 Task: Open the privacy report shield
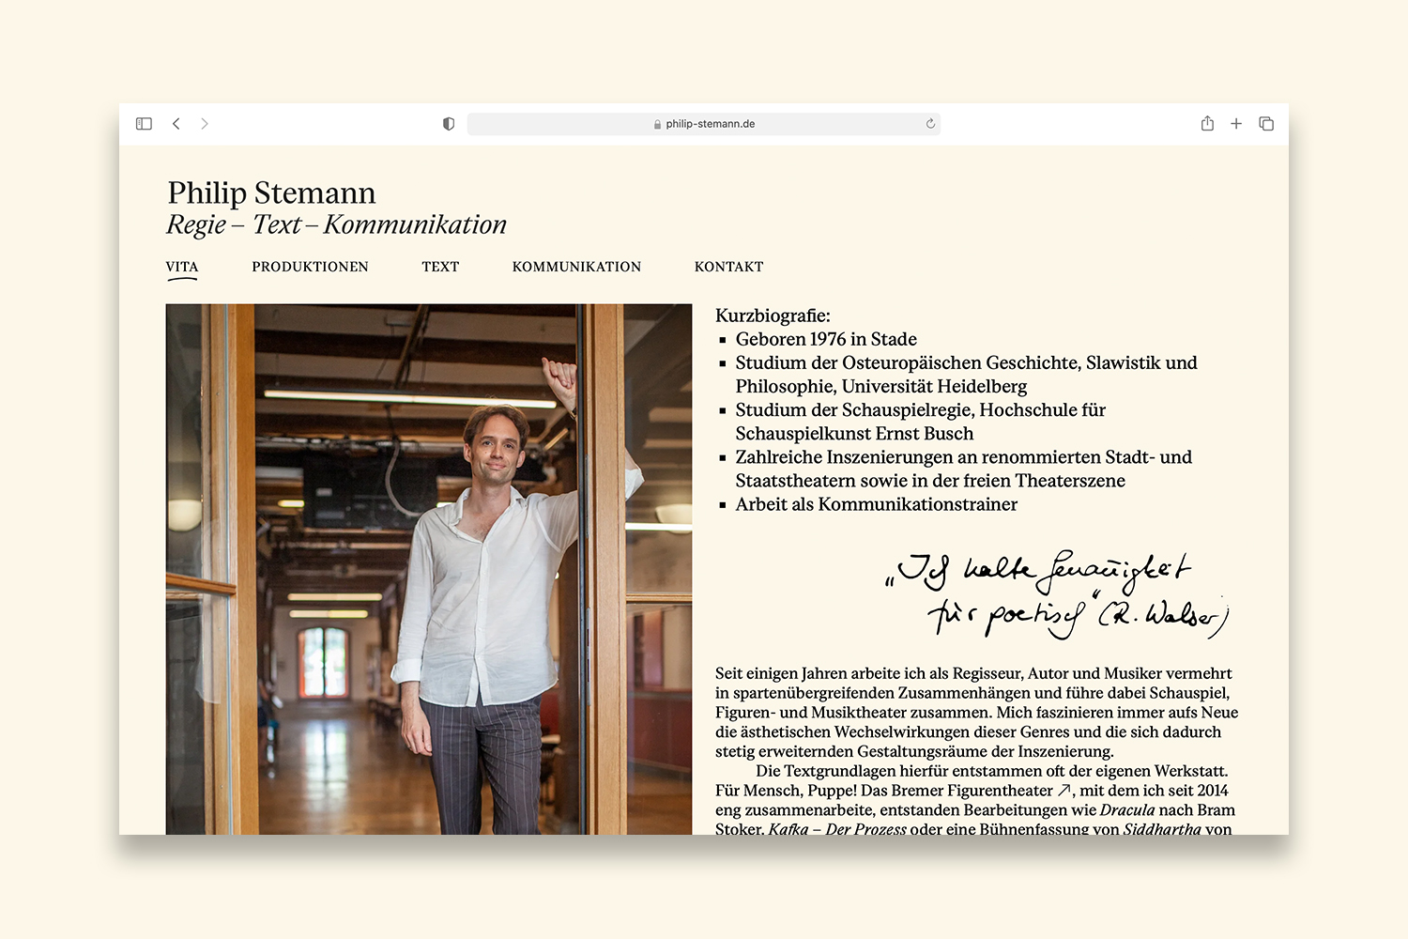point(449,124)
